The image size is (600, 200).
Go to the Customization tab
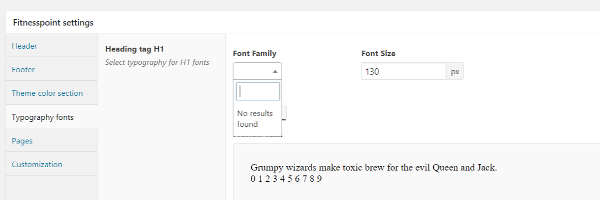[x=51, y=164]
